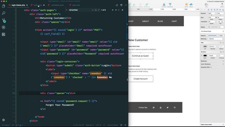225x127 pixels.
Task: Toggle match case in find widget
Action: click(92, 10)
